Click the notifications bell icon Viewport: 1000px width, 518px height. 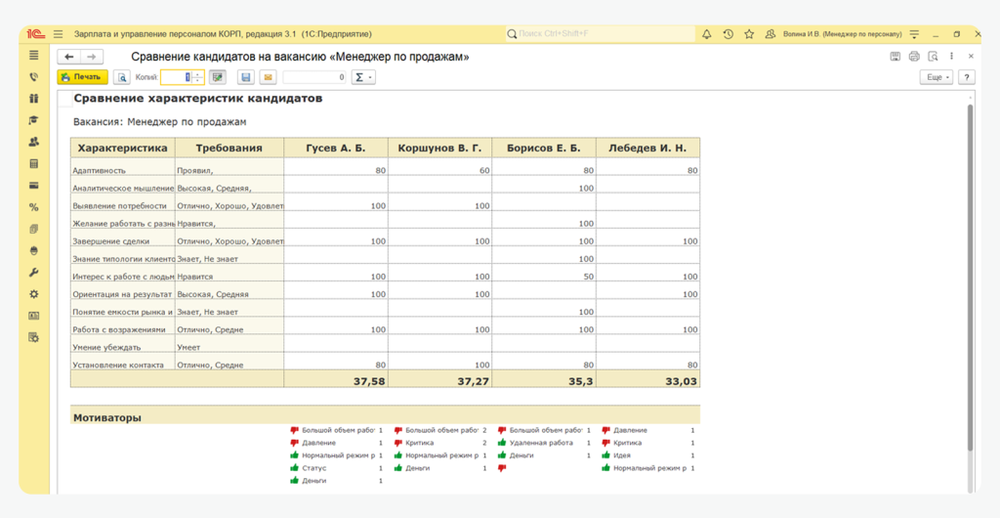(706, 34)
